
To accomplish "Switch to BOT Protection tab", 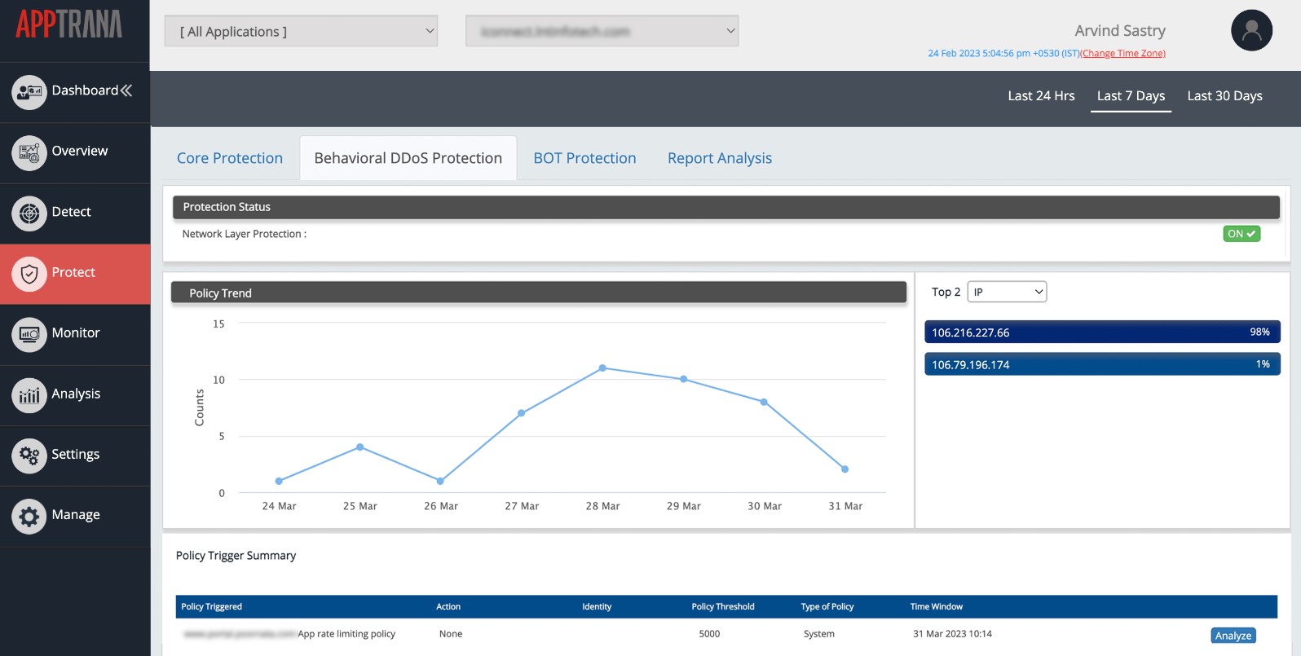I will [584, 158].
